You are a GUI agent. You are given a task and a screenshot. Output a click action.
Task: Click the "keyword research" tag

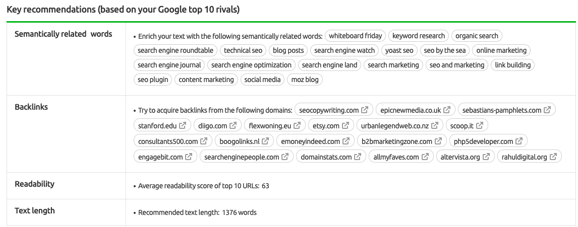pos(419,36)
